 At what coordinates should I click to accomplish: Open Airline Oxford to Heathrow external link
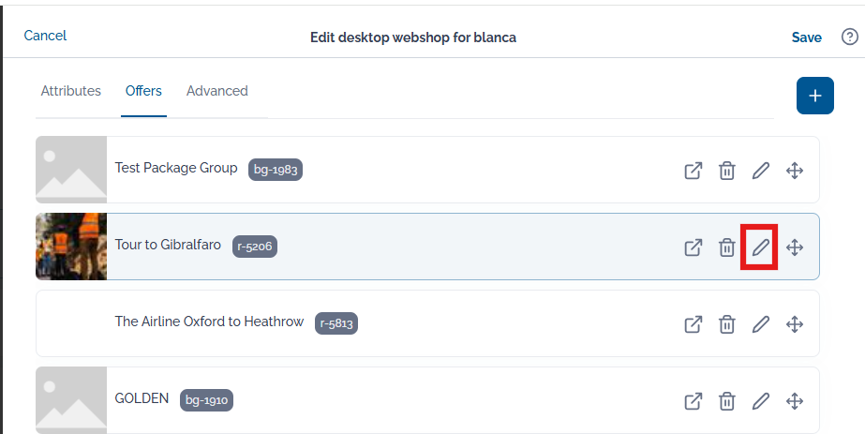pos(693,324)
